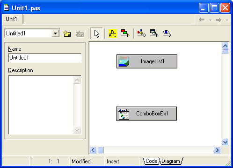Select the ImageList1 diagram block
Screen dimensions: 233x168
click(147, 61)
